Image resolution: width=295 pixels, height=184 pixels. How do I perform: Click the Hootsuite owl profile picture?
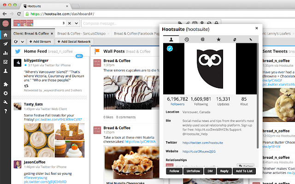[210, 69]
